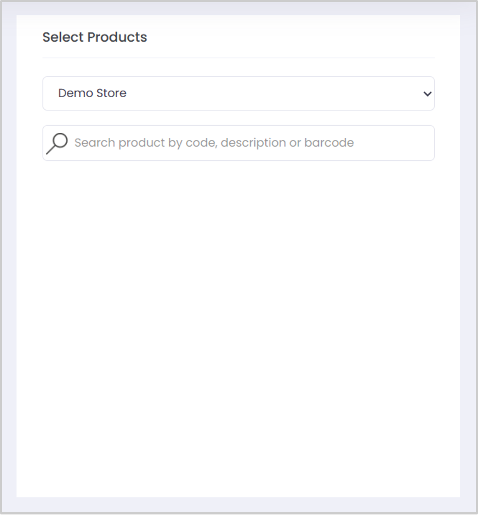478x515 pixels.
Task: Open the Demo Store dropdown
Action: tap(238, 93)
